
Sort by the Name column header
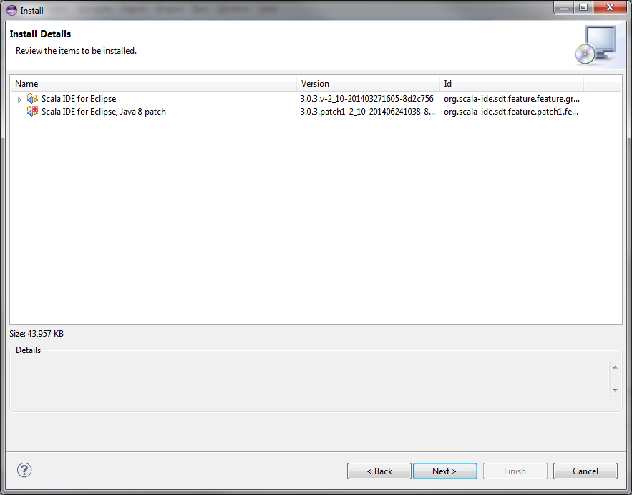(153, 84)
